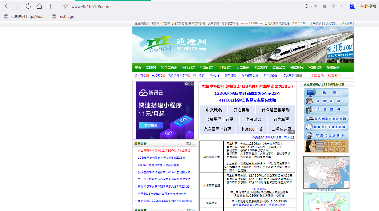
Task: Click the IE compatibility mode icon
Action: tap(324, 6)
